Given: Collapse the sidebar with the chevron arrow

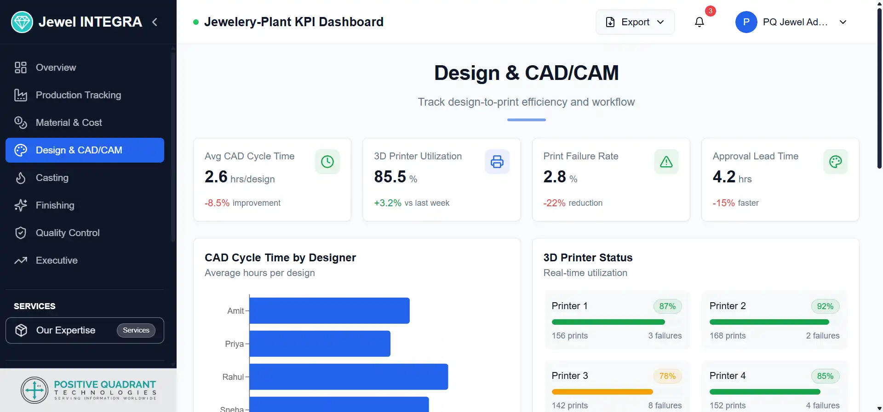Looking at the screenshot, I should 155,22.
